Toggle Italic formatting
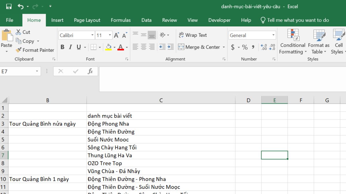346x194 pixels. click(x=70, y=47)
